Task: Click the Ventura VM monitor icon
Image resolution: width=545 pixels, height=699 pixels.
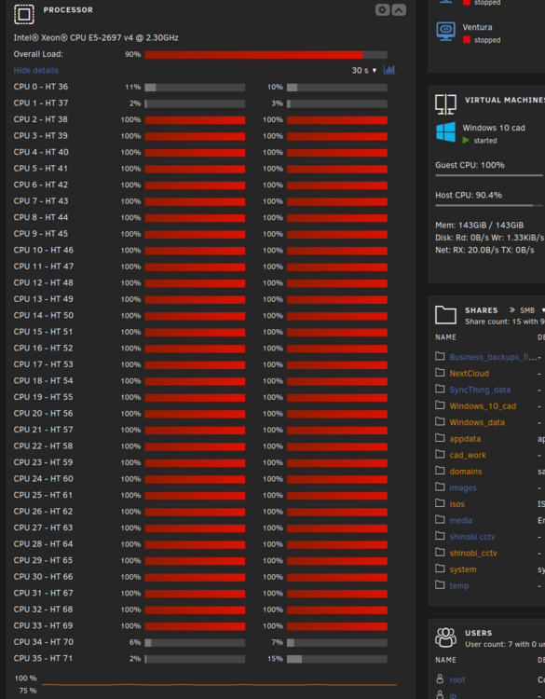Action: [x=446, y=31]
